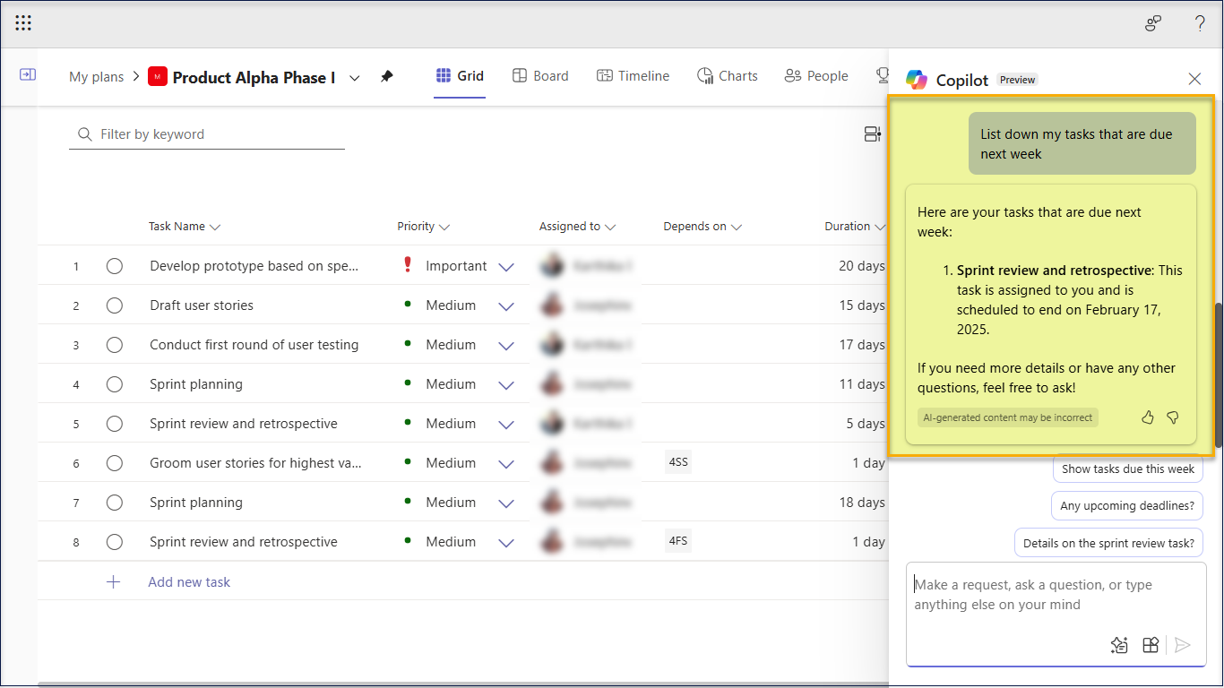The image size is (1224, 688).
Task: Mark 'Develop prototype' task as complete
Action: point(114,266)
